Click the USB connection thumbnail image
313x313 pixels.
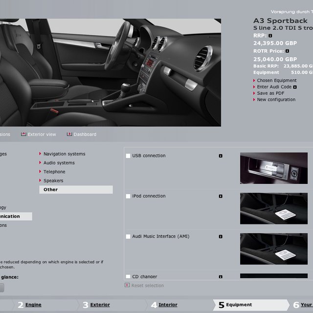click(x=274, y=168)
